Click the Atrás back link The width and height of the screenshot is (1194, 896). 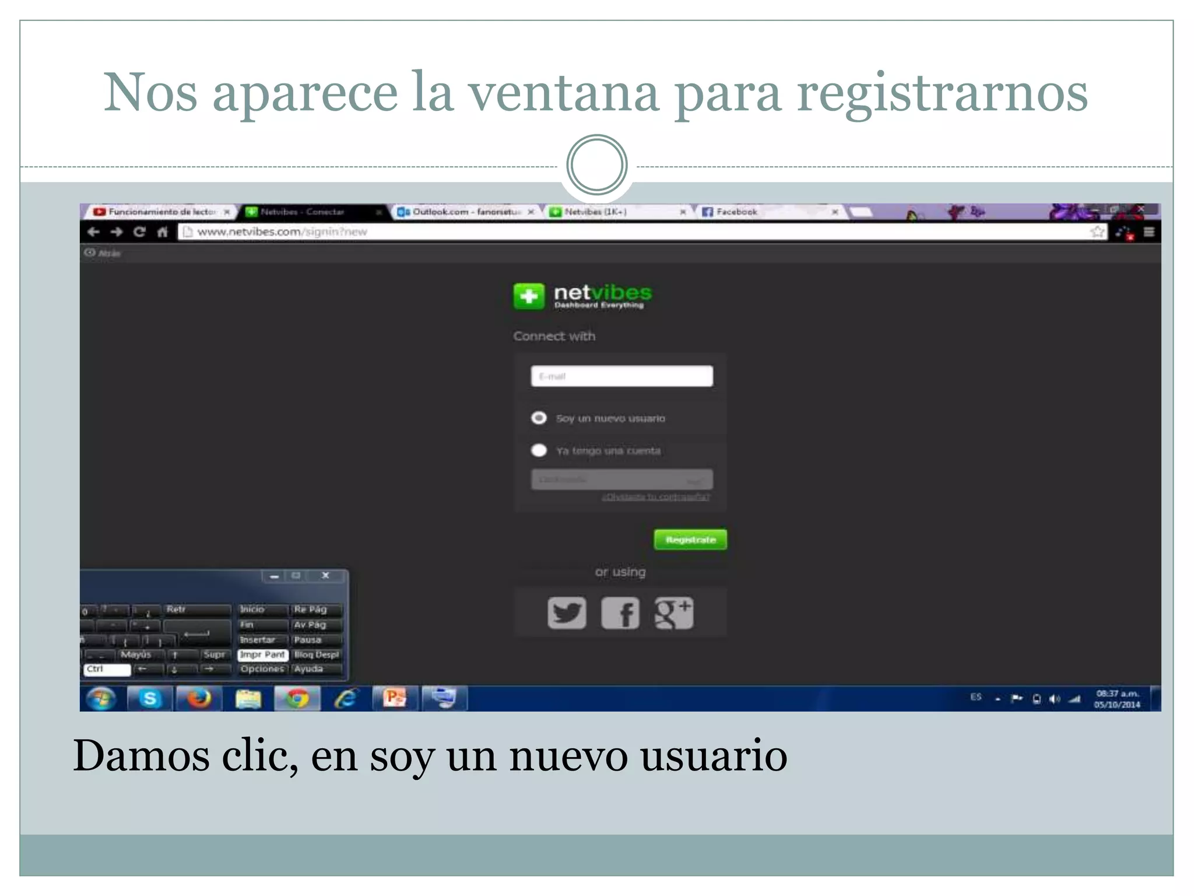click(103, 253)
